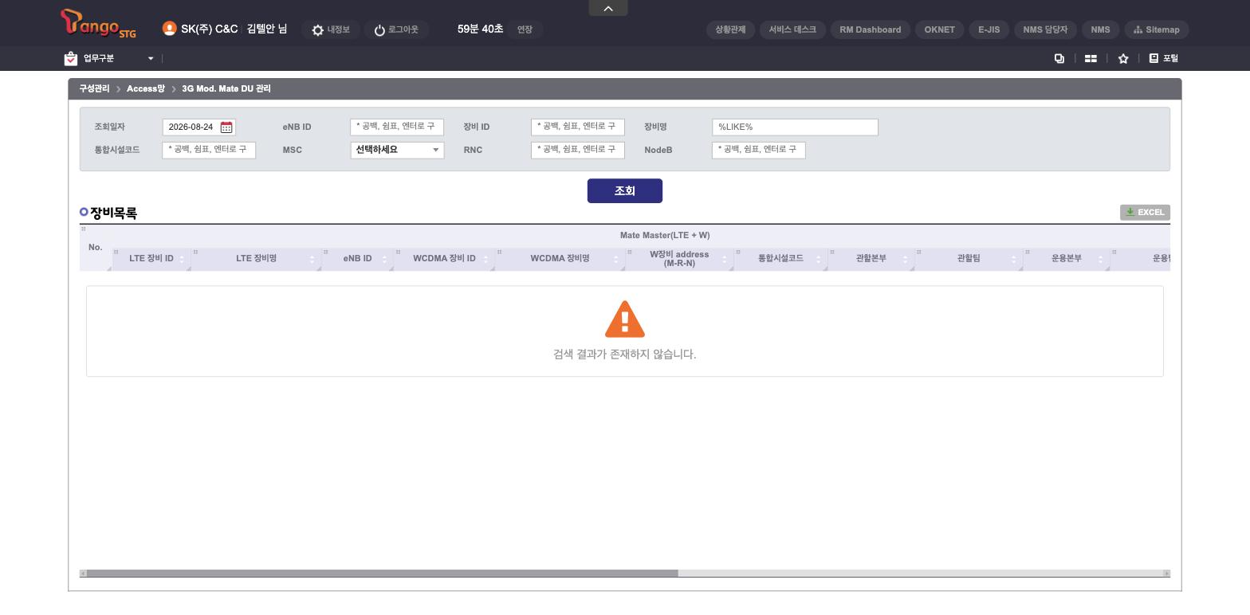
Task: Open the MSC 선택하세요 dropdown
Action: point(397,150)
